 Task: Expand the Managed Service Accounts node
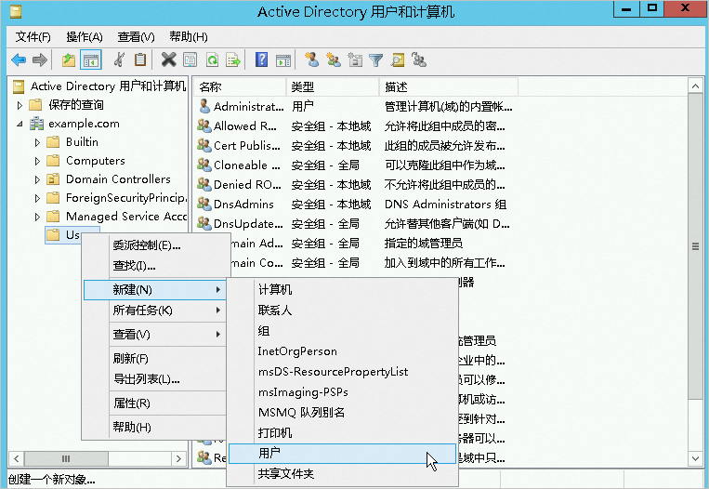(37, 217)
